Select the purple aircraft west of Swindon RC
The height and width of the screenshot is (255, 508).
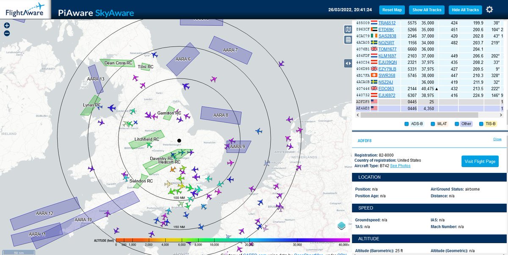124,174
